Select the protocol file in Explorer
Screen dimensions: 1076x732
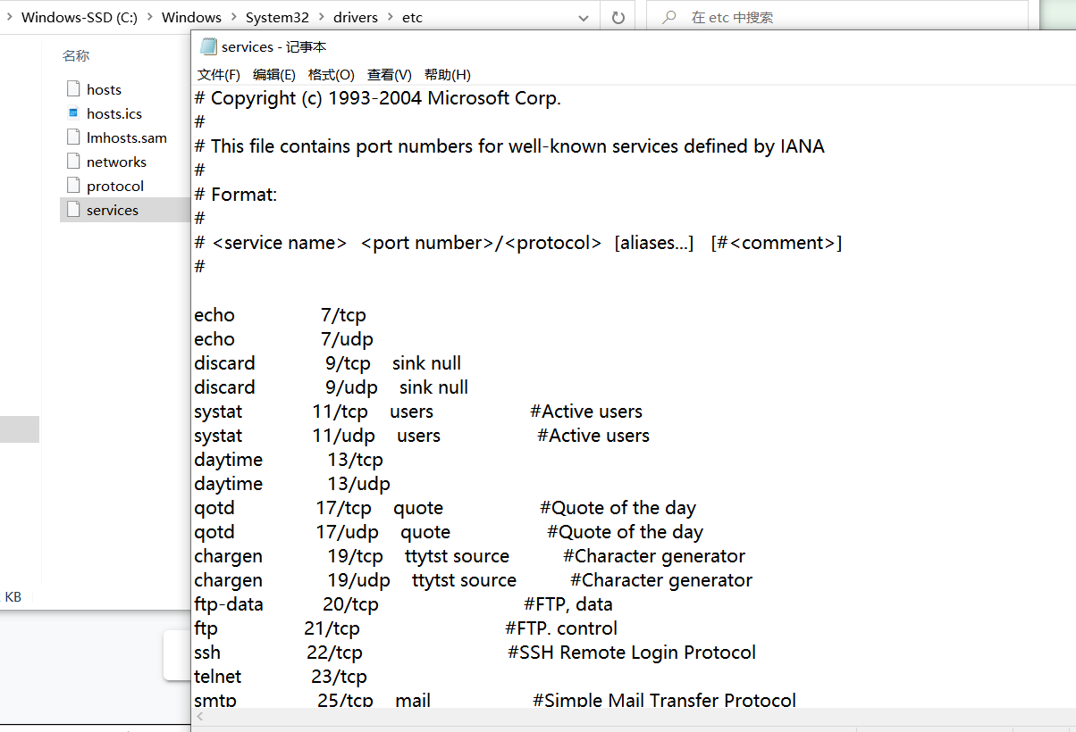tap(115, 186)
